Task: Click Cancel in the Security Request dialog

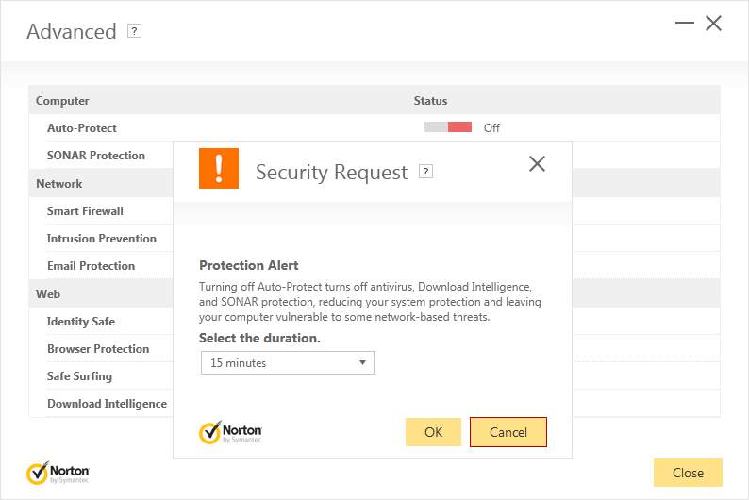Action: (508, 432)
